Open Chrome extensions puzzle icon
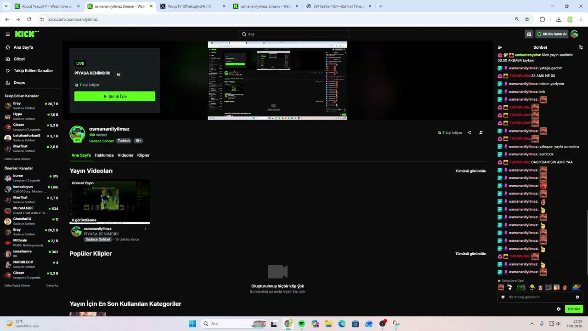Viewport: 588px width, 331px height. [543, 19]
